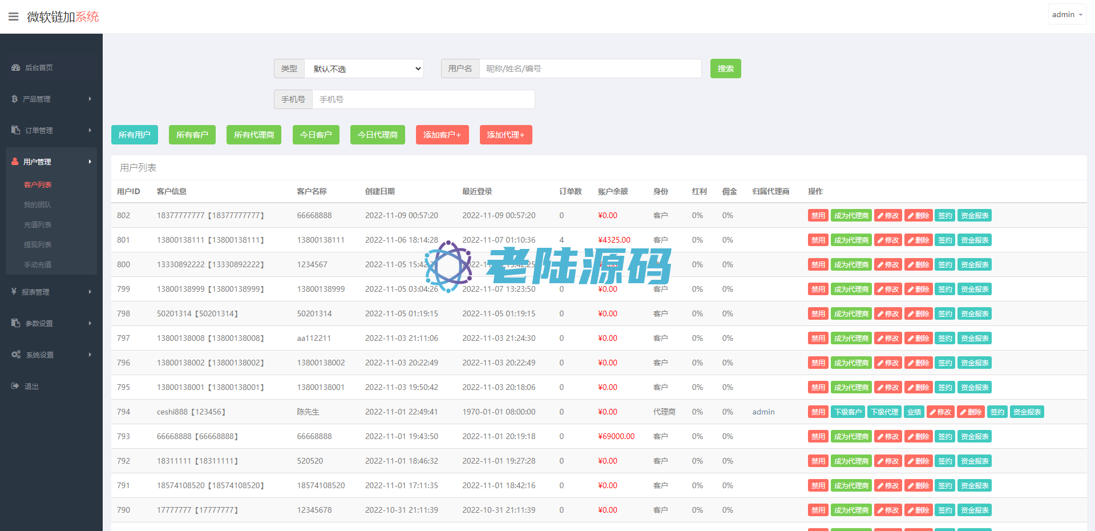Click the user icon beside 用户管理

click(15, 162)
